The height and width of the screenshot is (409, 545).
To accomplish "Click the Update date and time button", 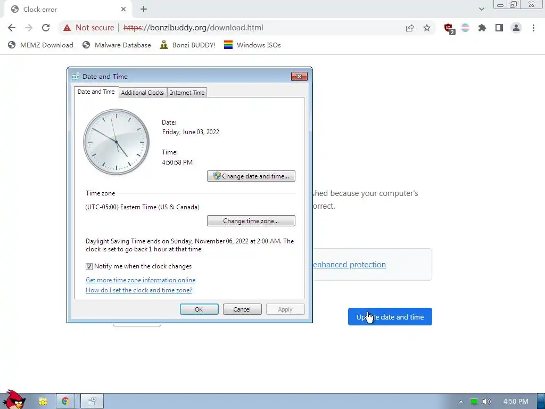I will click(390, 317).
